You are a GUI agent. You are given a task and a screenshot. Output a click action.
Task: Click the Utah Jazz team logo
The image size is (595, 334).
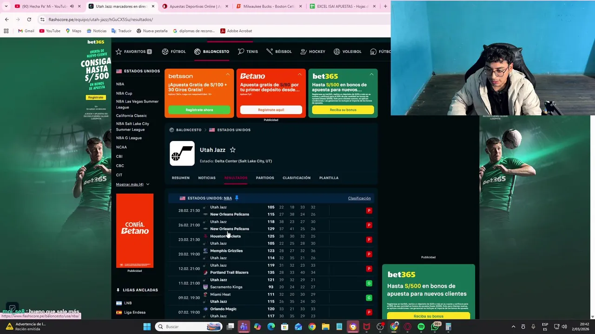tap(182, 154)
